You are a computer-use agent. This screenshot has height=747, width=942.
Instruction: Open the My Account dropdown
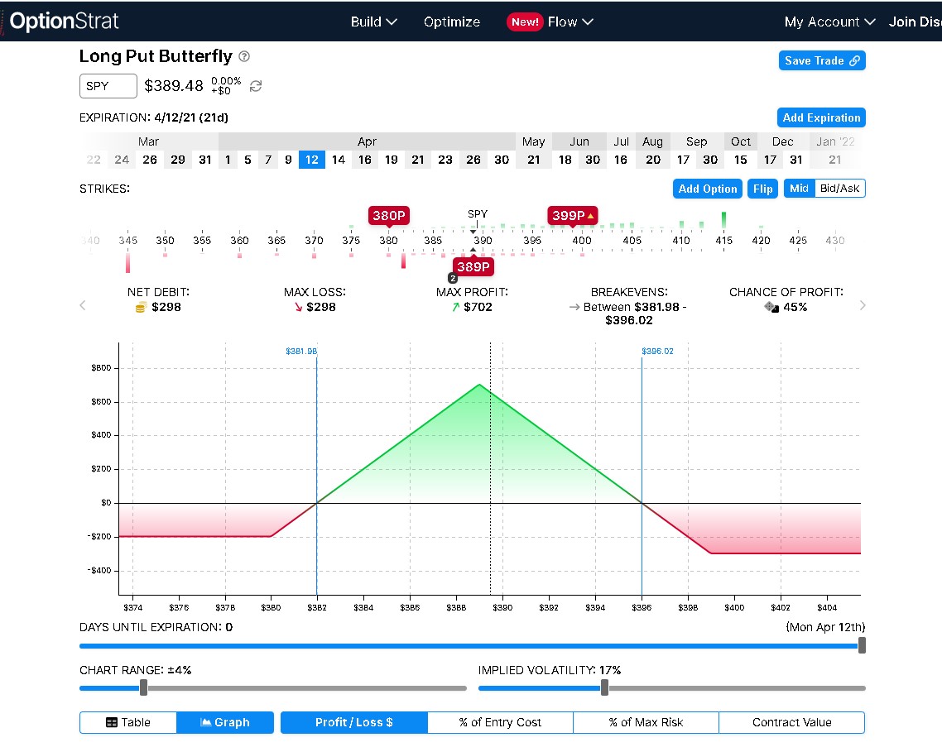(829, 22)
